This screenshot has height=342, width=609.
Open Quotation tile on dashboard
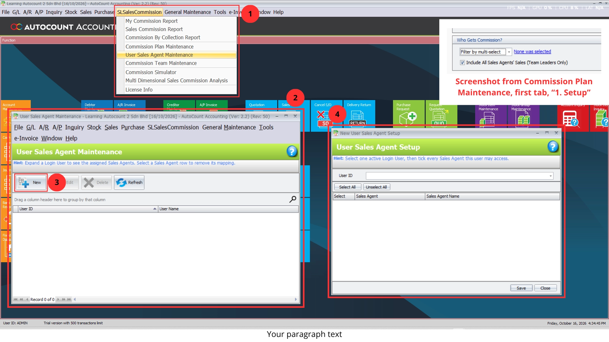261,106
